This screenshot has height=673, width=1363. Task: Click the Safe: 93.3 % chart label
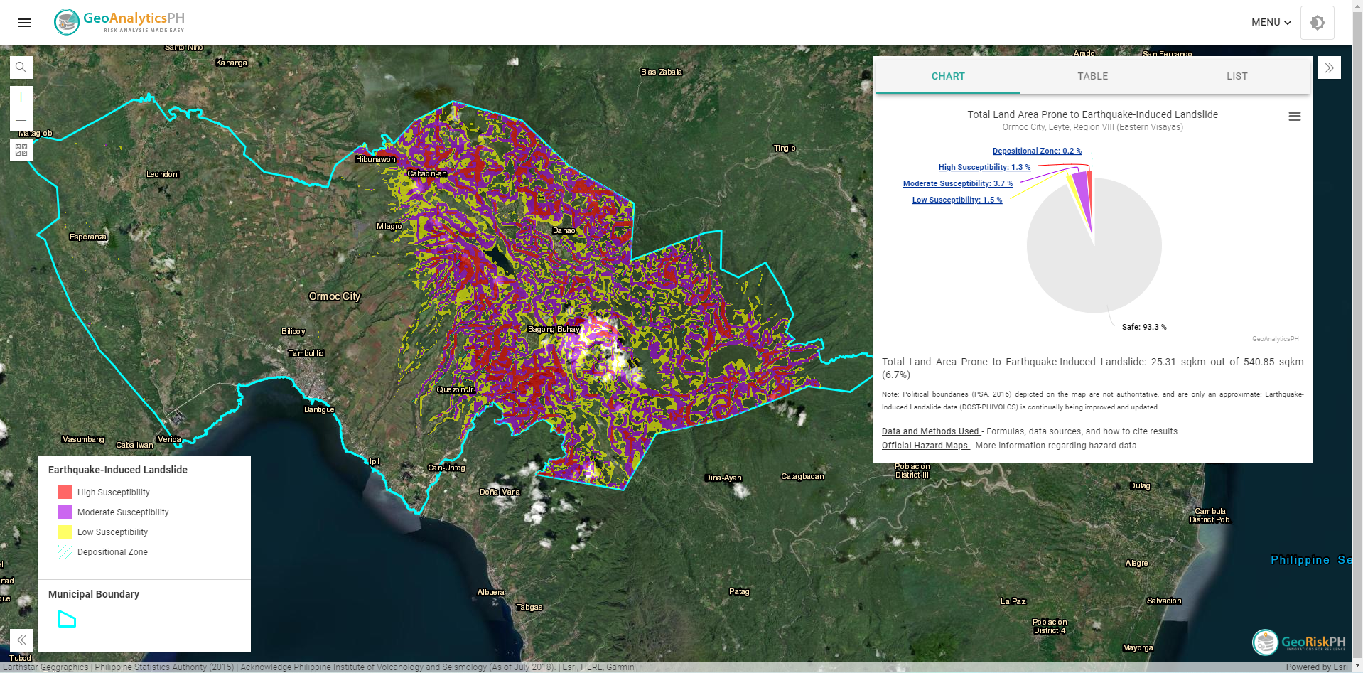point(1144,327)
